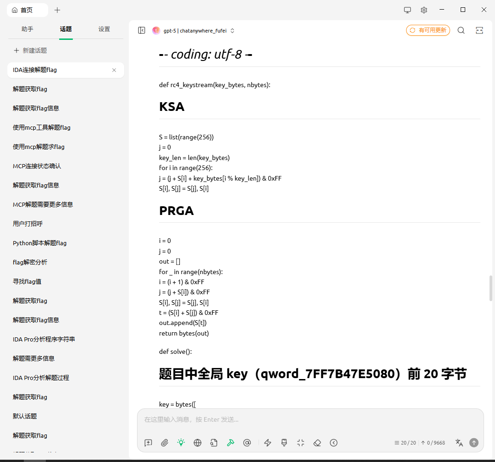The image size is (495, 462).
Task: Collapse the sidebar panel icon
Action: pos(142,30)
